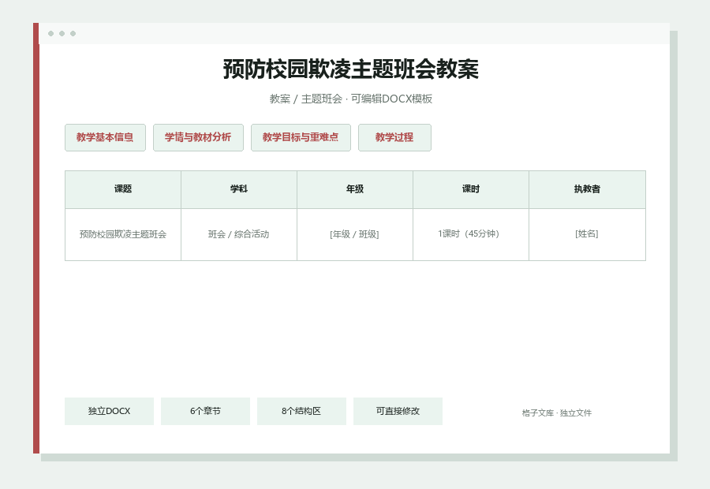Click the 1课时（45分钟）cell

pyautogui.click(x=470, y=234)
